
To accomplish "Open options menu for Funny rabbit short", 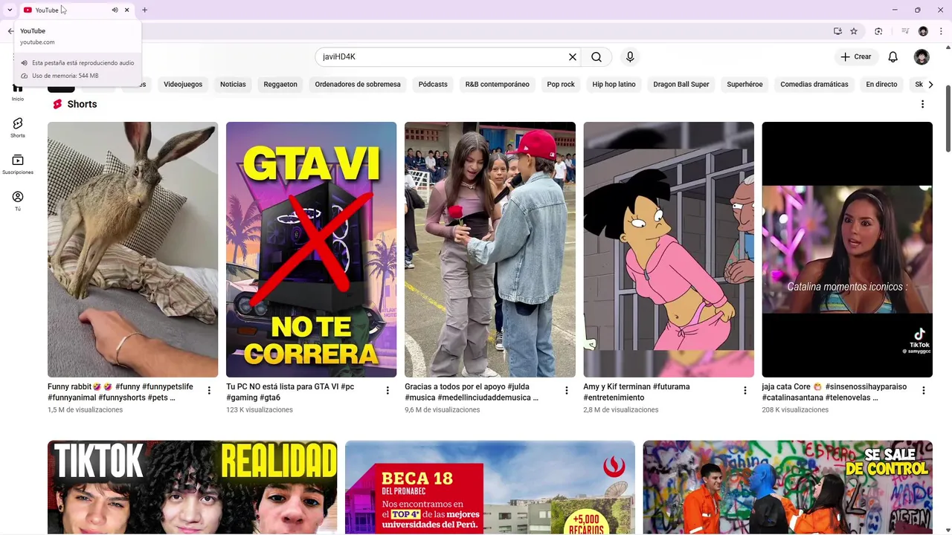I will click(x=209, y=391).
